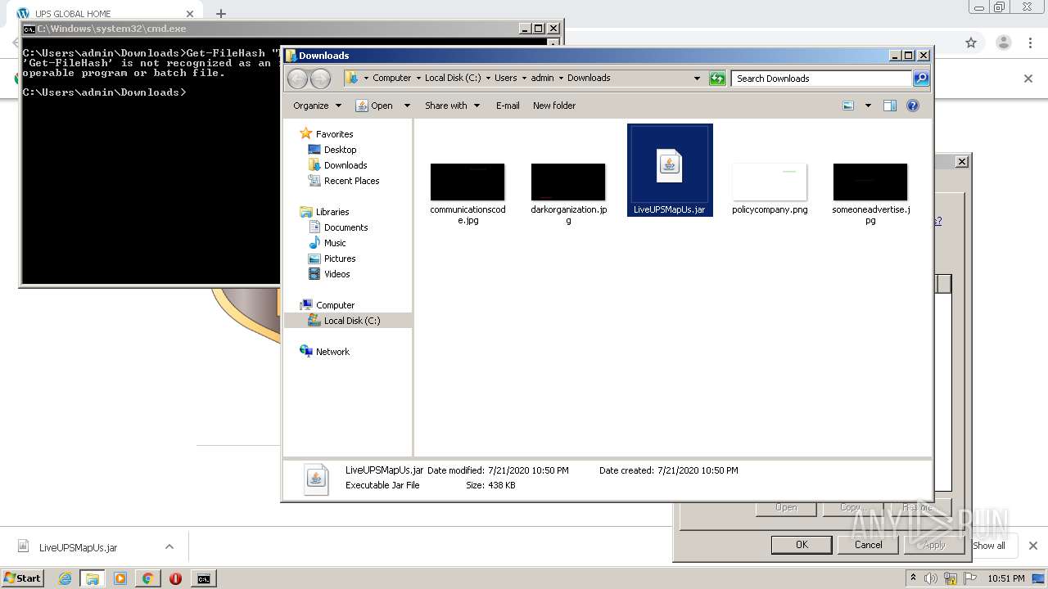Click OK button in background dialog
The height and width of the screenshot is (589, 1048).
click(802, 545)
